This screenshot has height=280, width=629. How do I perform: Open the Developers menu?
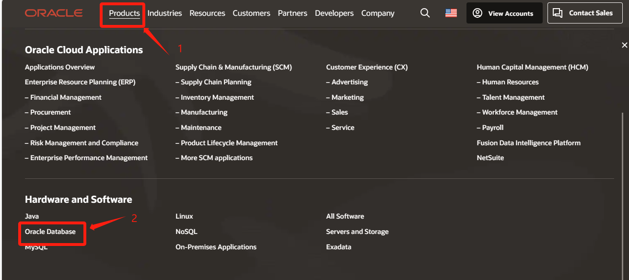coord(334,13)
